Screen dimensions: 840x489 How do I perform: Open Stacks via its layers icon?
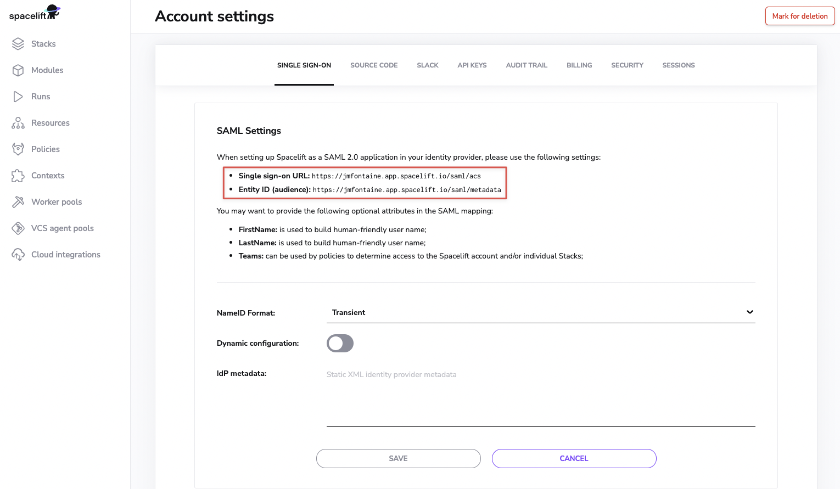(x=18, y=44)
